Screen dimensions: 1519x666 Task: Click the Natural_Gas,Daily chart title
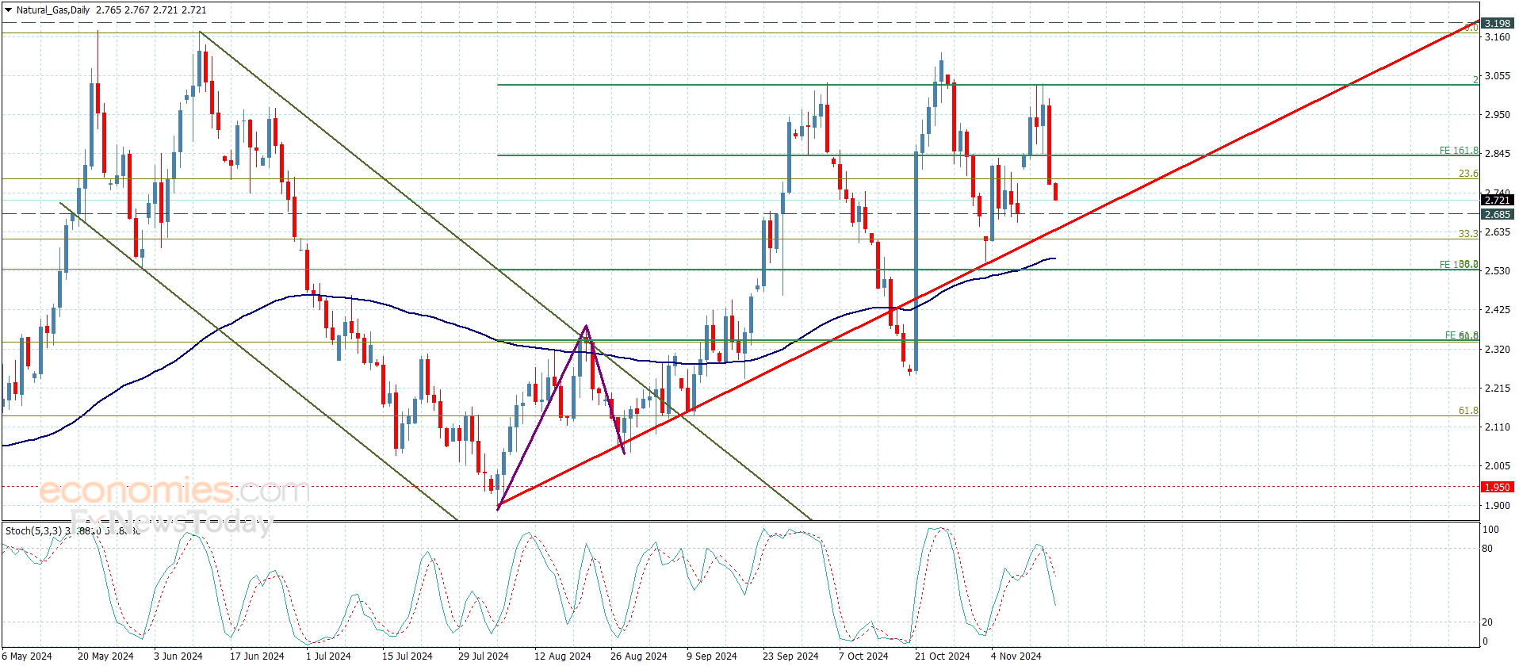pyautogui.click(x=53, y=10)
